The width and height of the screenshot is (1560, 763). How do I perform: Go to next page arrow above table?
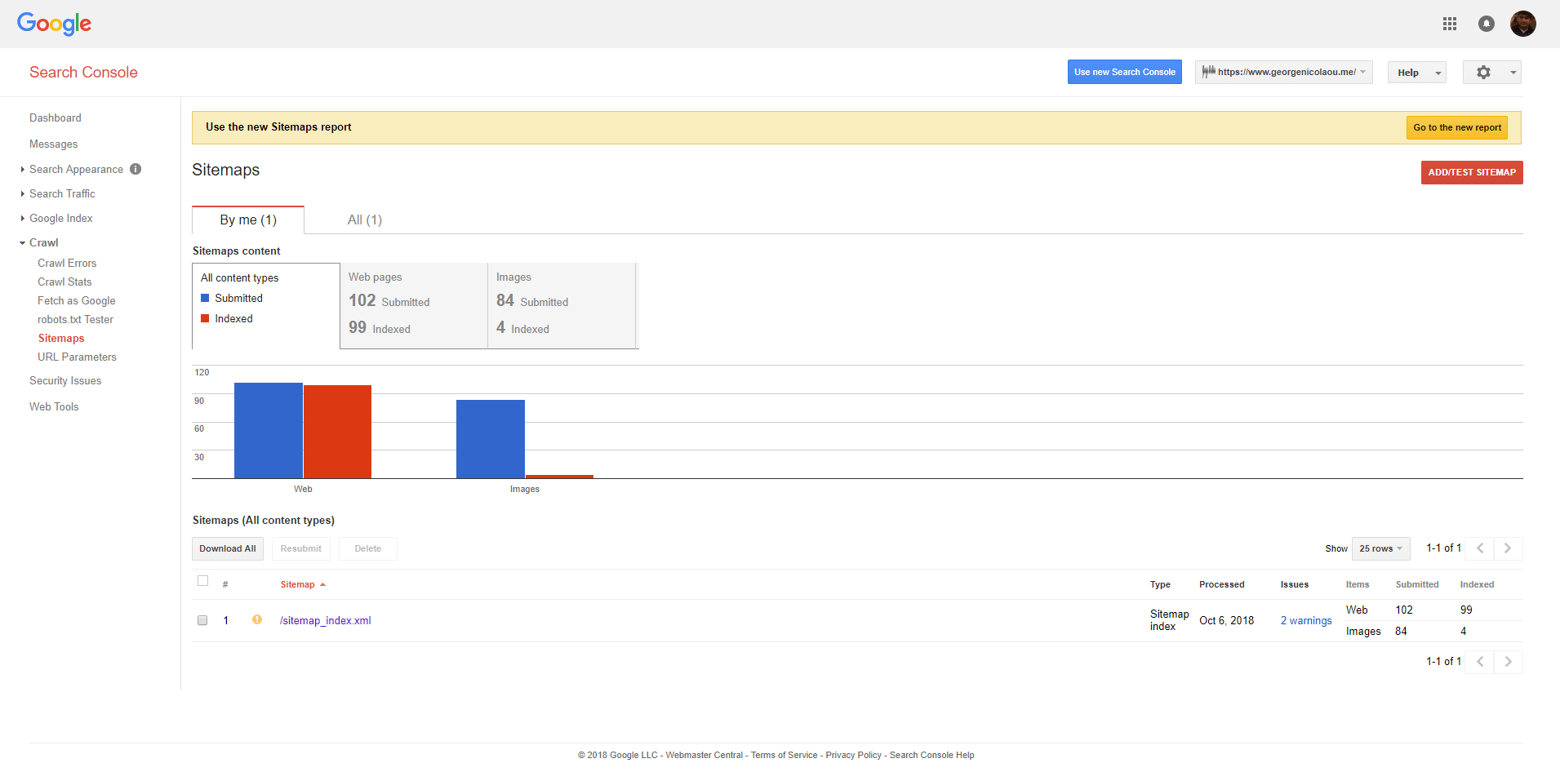click(1508, 548)
